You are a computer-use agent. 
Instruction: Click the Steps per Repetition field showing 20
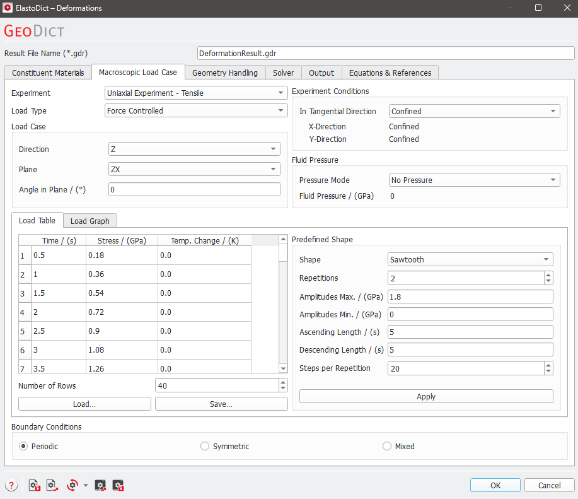pos(466,368)
